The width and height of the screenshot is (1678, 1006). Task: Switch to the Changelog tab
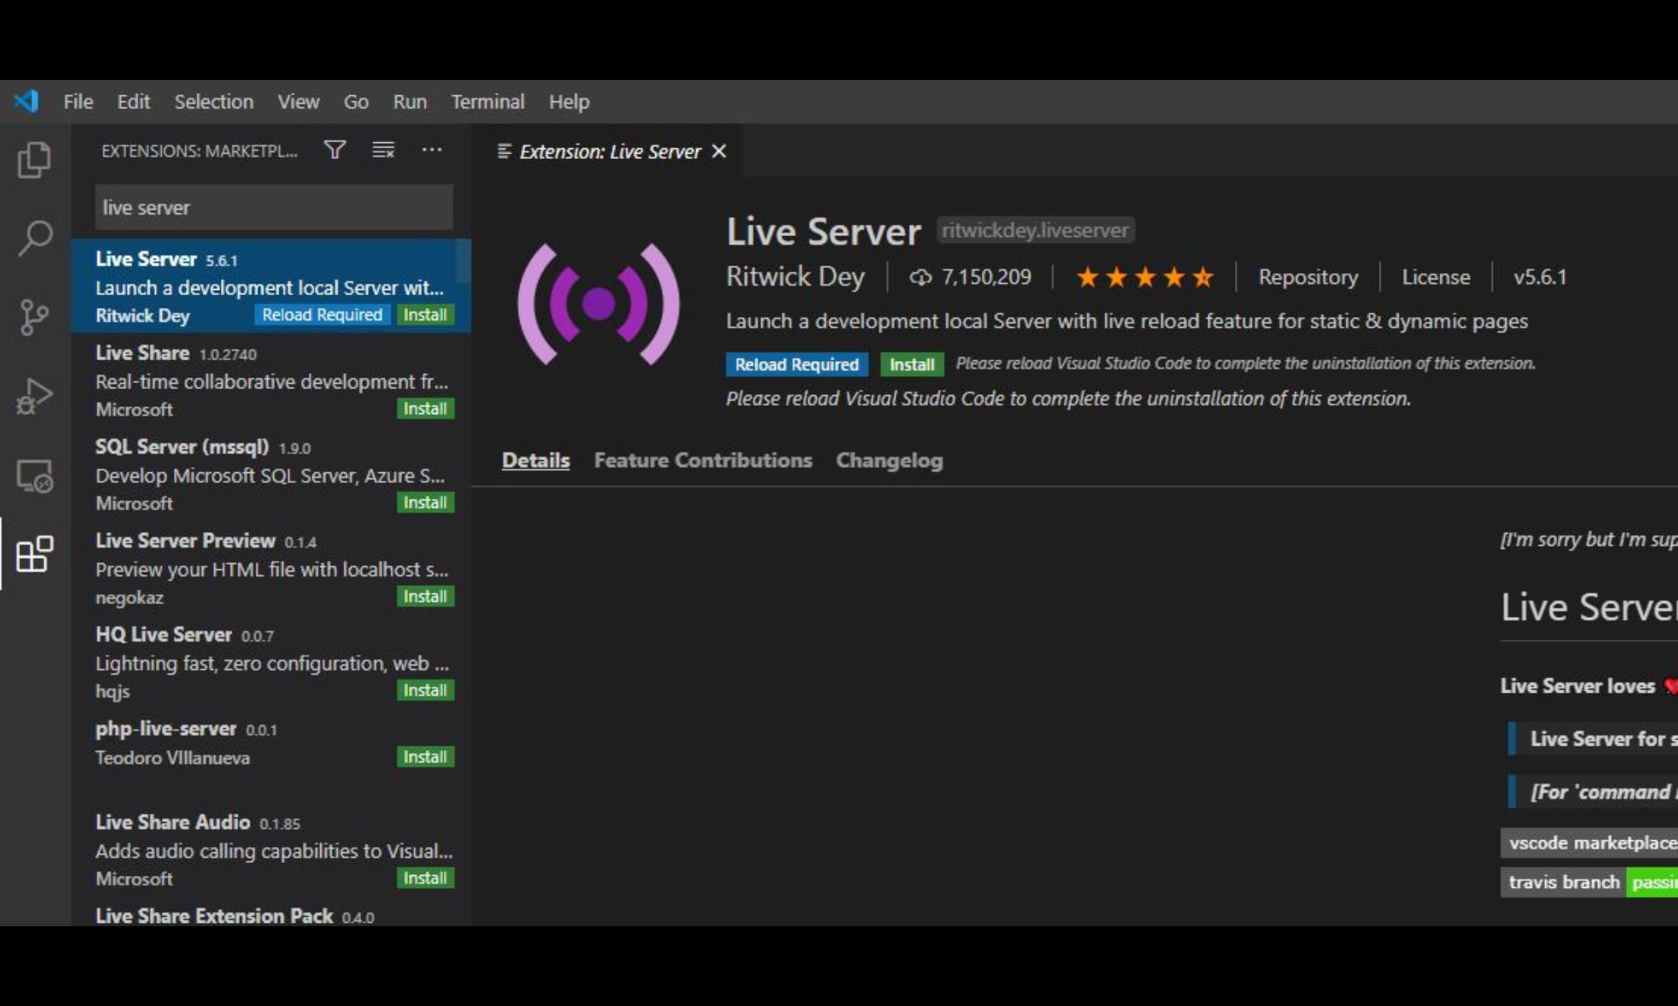point(889,460)
